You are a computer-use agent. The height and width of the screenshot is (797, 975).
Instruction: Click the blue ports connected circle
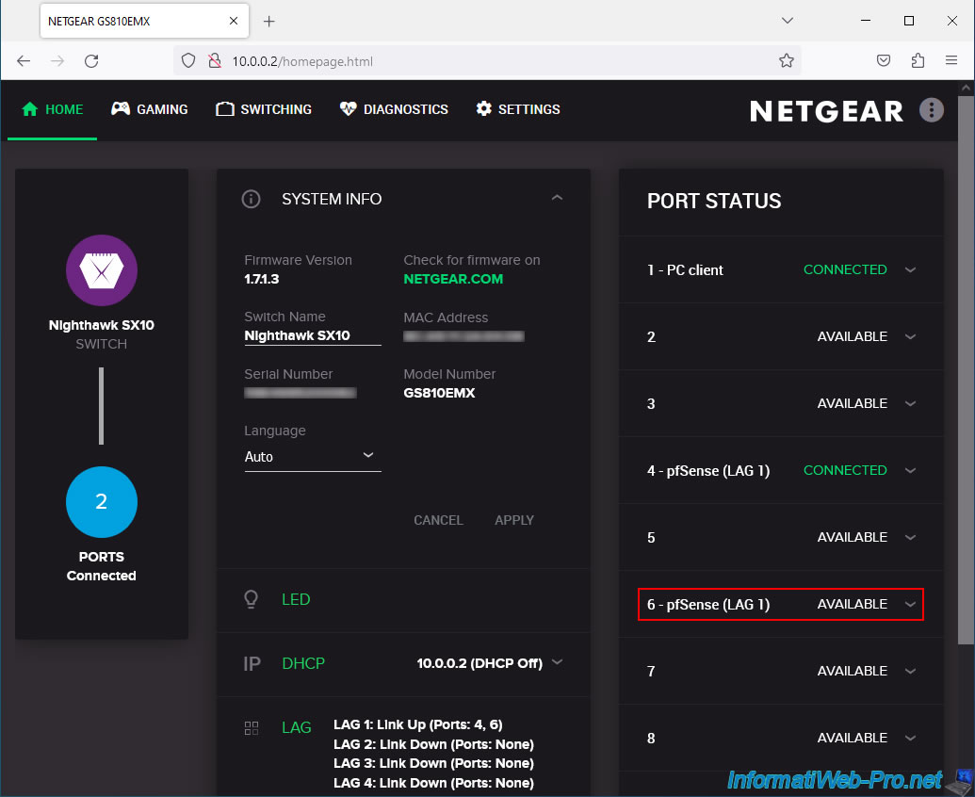102,502
